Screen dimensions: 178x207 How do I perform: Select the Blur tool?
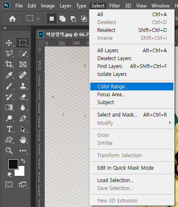(23, 107)
